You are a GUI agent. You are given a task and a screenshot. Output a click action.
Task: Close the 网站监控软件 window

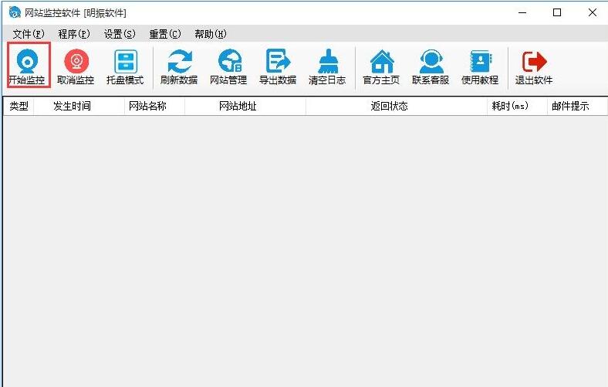coord(592,13)
